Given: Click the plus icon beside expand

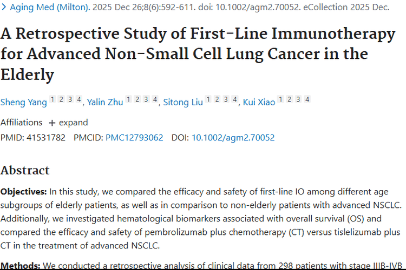Looking at the screenshot, I should tap(52, 123).
